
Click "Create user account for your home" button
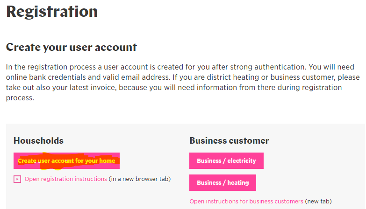click(66, 160)
